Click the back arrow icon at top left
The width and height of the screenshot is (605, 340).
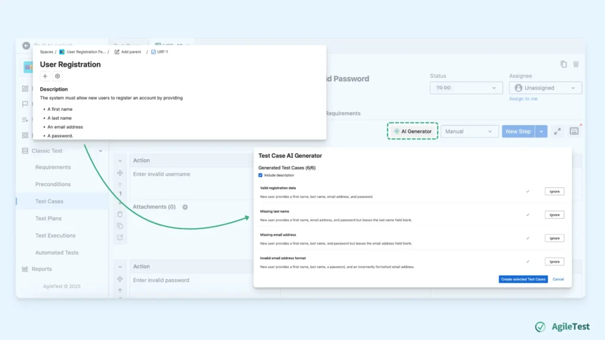[x=26, y=45]
